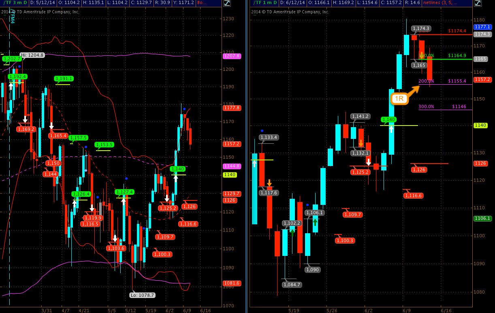Viewport: 495px width, 313px height.
Task: Click the red 1177.8 price axis label
Action: click(x=232, y=108)
